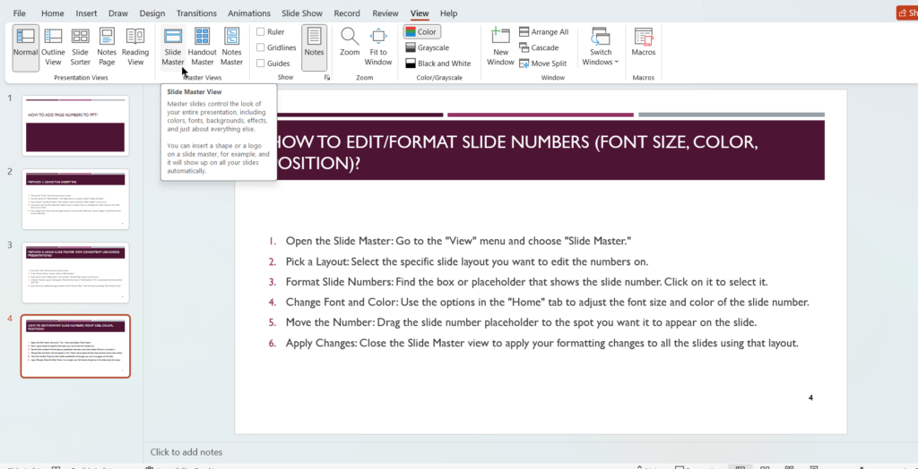This screenshot has width=918, height=469.
Task: Open the Slide Show tab
Action: pyautogui.click(x=300, y=13)
